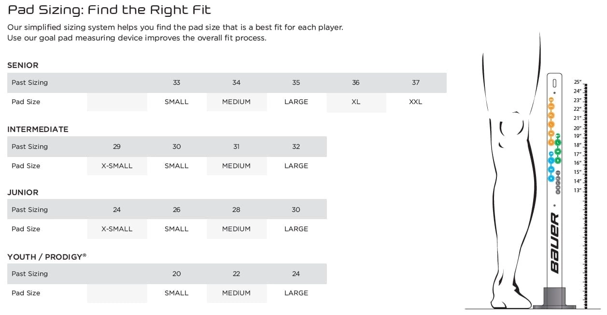This screenshot has height=315, width=607.
Task: Click the green S size marker
Action: pos(558,160)
